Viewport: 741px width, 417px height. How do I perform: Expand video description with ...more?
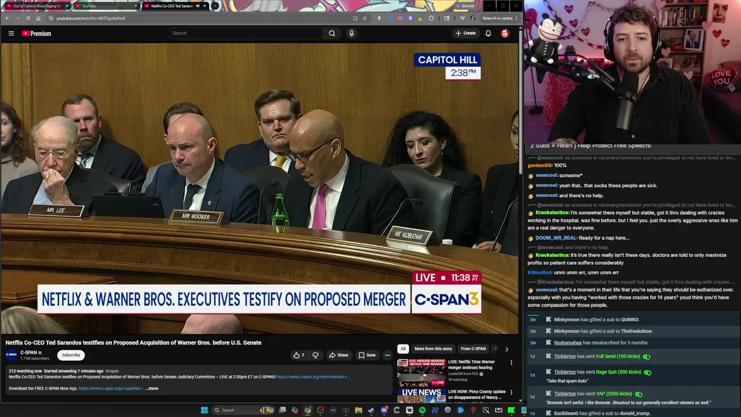point(152,388)
